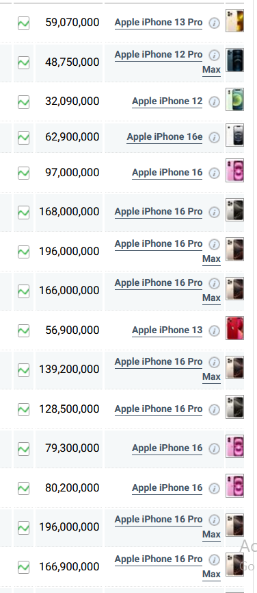
Task: Open price chart icon for 48,750,000 row
Action: coord(23,63)
